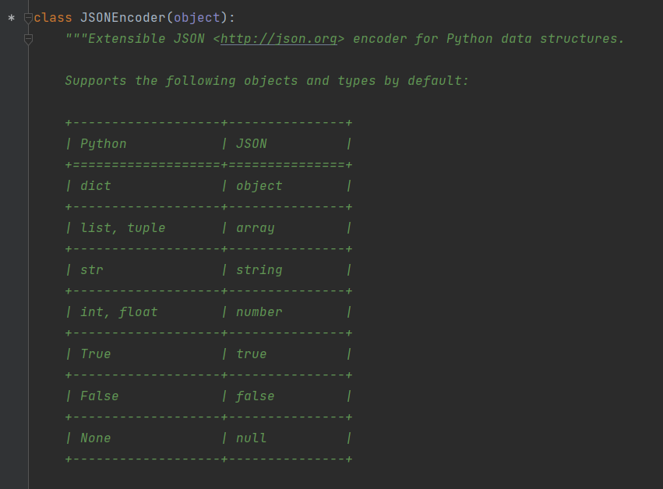The height and width of the screenshot is (489, 663).
Task: Place cursor on 'JSON' table header
Action: [x=252, y=144]
